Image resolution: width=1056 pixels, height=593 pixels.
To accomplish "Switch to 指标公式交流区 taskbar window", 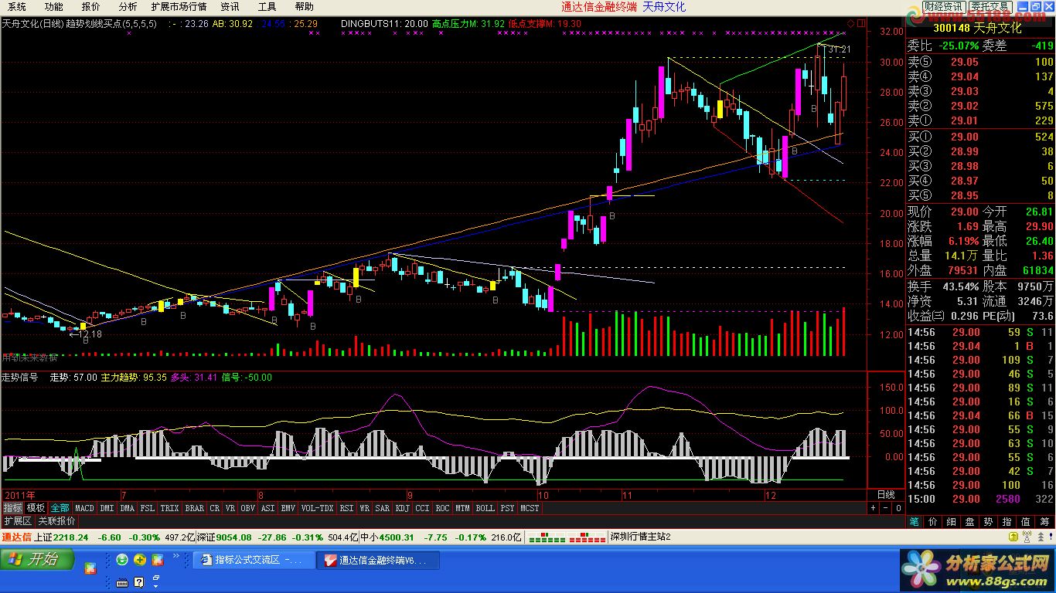I will coord(254,561).
